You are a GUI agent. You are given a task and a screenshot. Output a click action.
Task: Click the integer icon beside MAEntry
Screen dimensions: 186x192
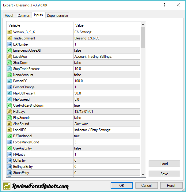coord(9,154)
